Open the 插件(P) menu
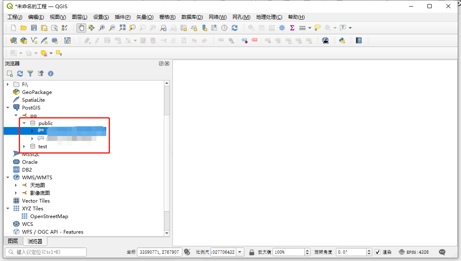Image resolution: width=461 pixels, height=261 pixels. click(123, 17)
